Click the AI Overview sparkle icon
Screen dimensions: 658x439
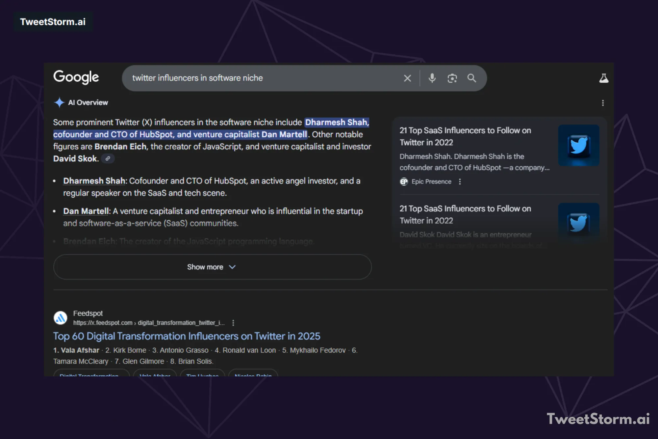click(x=59, y=102)
